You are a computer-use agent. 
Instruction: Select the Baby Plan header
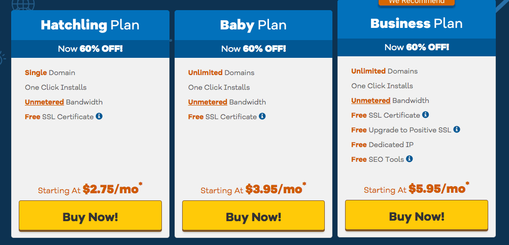coord(253,25)
